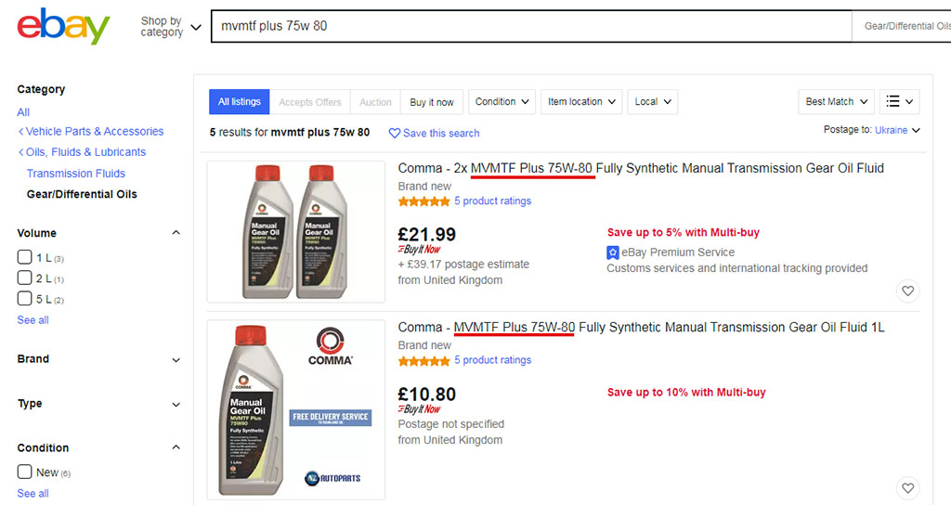Click Save up to 10% with Multi-buy
The width and height of the screenshot is (951, 505).
click(686, 393)
